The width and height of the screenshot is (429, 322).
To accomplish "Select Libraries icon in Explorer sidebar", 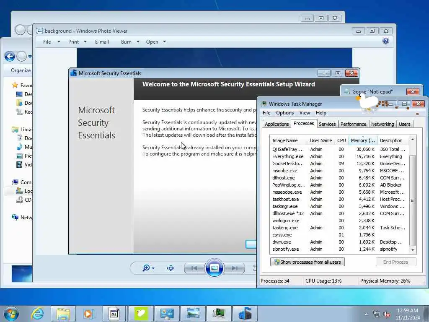I will 15,129.
